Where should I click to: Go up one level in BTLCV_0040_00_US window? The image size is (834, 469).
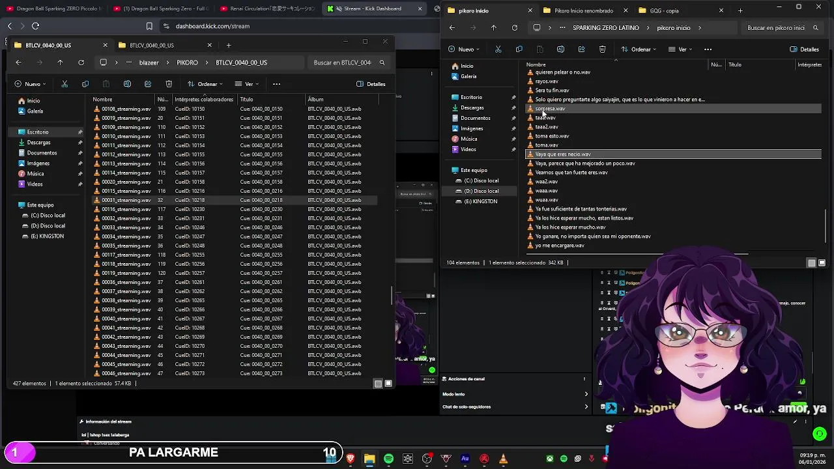tap(60, 63)
